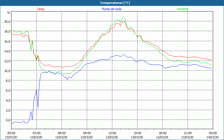
Task: Click the 18:00 time axis label
Action: (x=162, y=133)
